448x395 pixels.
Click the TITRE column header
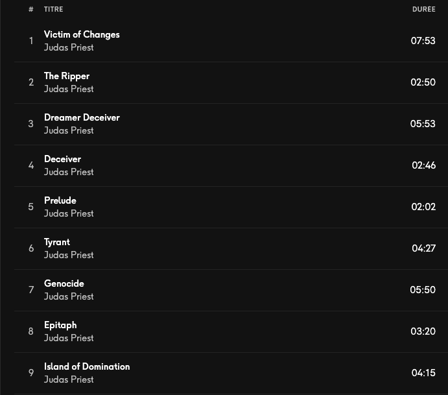pyautogui.click(x=54, y=9)
